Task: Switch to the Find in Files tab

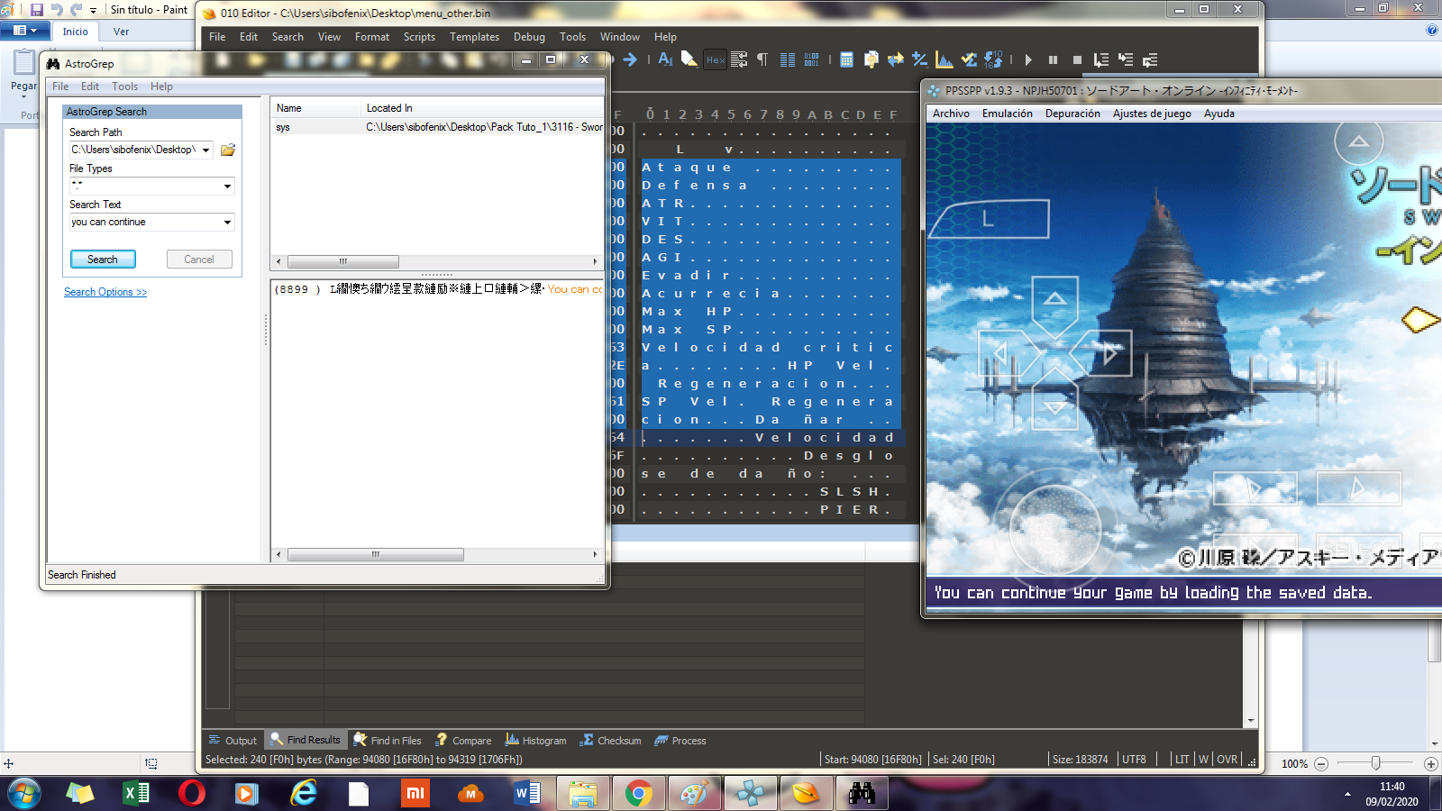Action: [x=388, y=741]
